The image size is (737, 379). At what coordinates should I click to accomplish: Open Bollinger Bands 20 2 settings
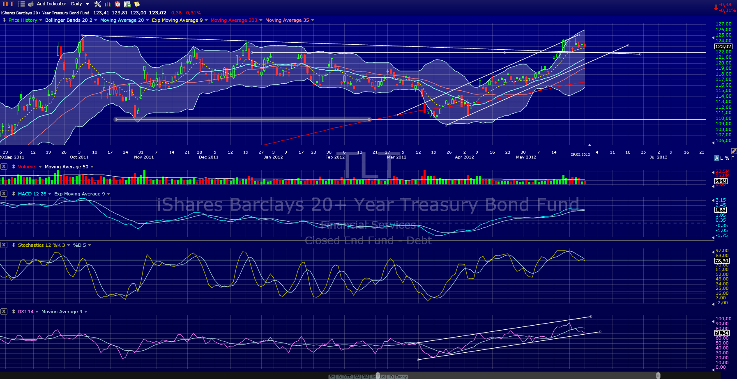click(x=69, y=20)
